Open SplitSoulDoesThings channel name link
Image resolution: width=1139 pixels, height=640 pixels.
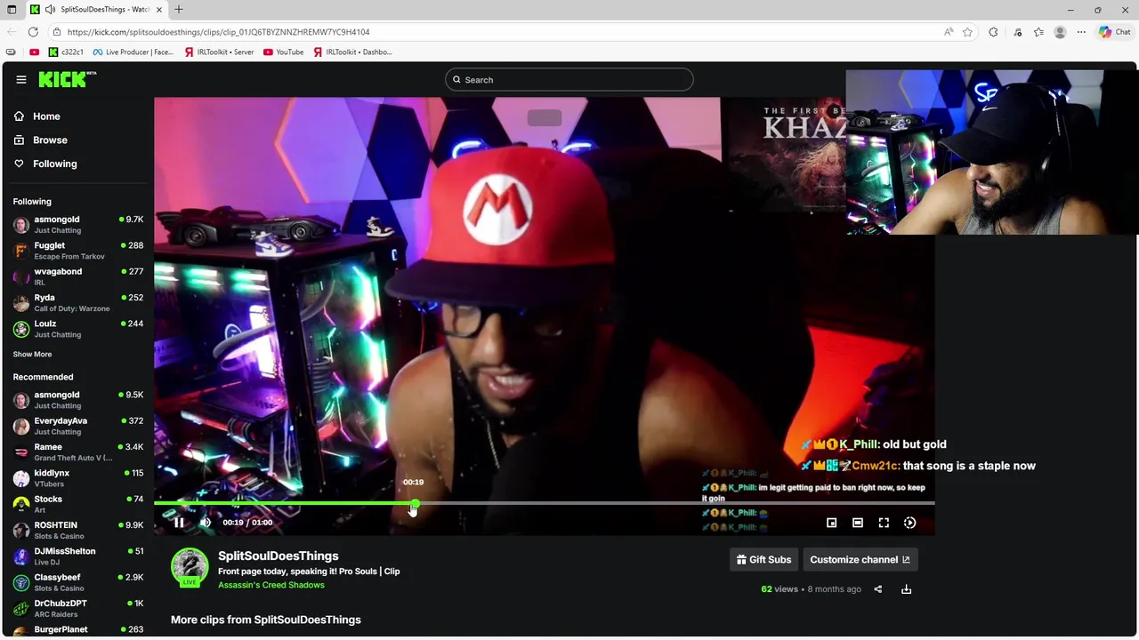click(x=278, y=556)
